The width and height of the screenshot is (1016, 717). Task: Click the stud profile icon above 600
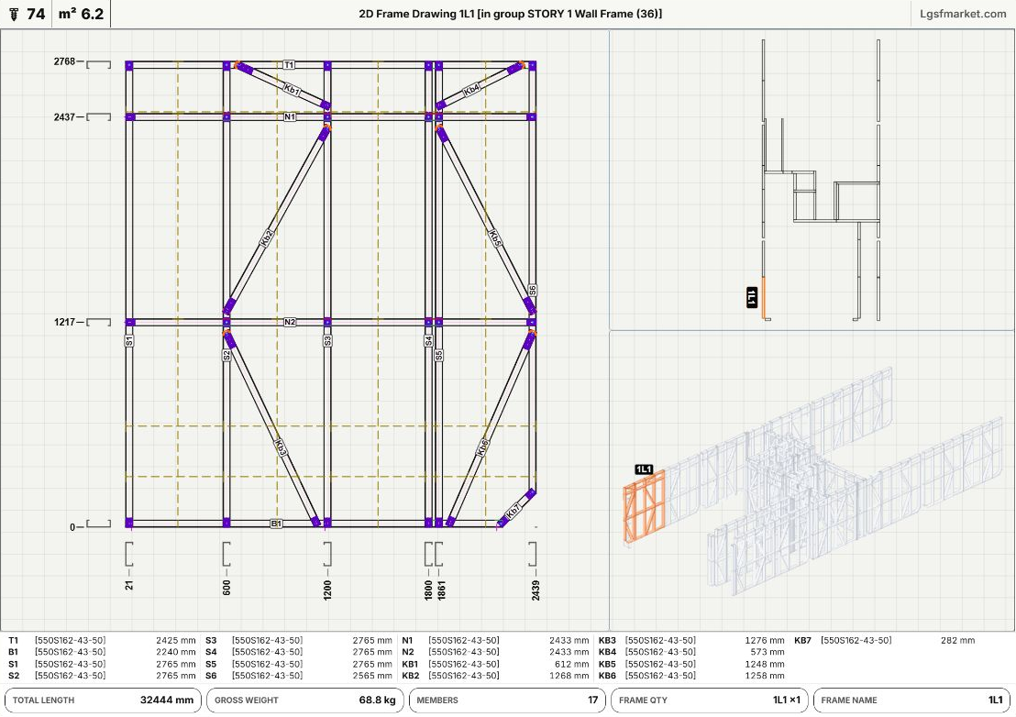(x=226, y=554)
